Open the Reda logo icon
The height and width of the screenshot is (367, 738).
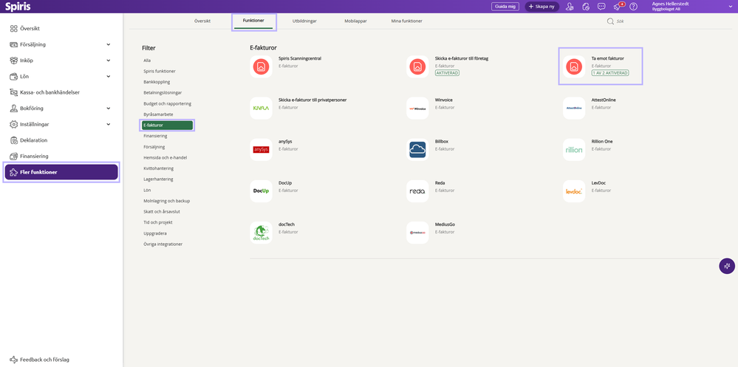417,191
